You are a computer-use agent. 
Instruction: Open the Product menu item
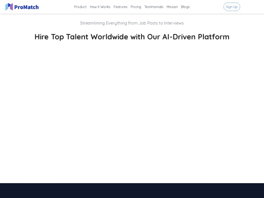pos(80,7)
